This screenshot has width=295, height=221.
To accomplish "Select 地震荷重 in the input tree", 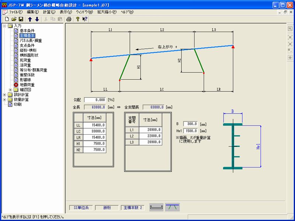I will click(x=27, y=84).
